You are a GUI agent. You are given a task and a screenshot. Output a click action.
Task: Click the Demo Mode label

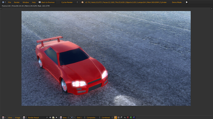pos(177,2)
